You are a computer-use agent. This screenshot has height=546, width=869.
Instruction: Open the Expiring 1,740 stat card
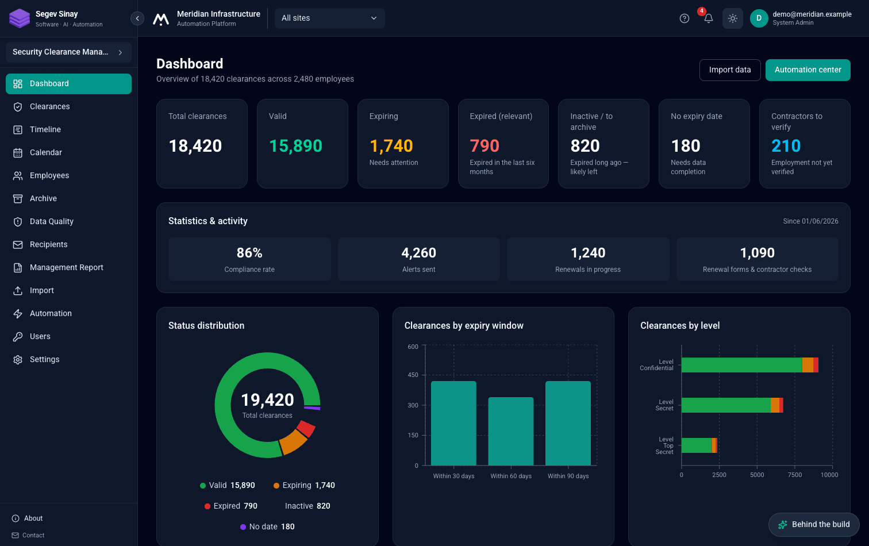[x=403, y=144]
